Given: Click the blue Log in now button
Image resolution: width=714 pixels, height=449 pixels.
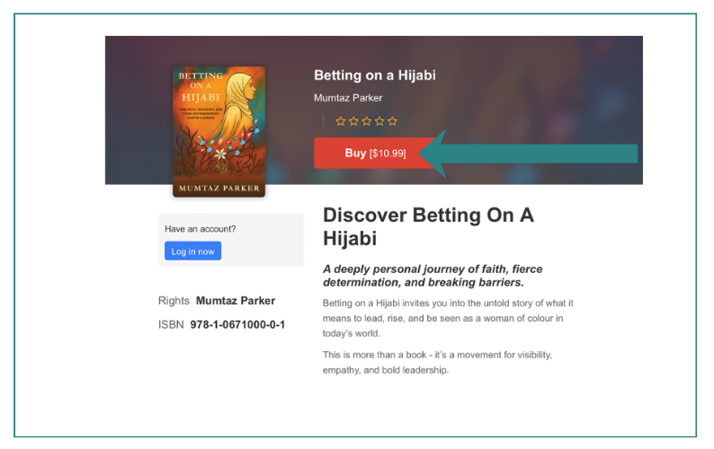Looking at the screenshot, I should 192,251.
